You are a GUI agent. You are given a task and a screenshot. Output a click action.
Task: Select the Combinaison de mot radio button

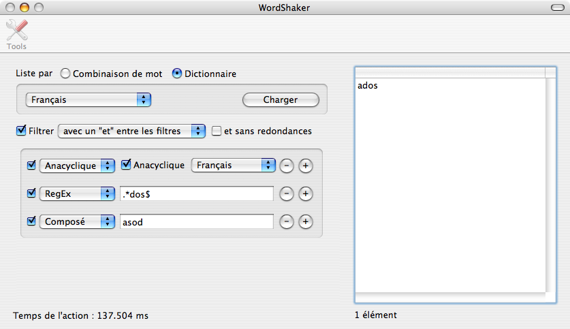[65, 74]
